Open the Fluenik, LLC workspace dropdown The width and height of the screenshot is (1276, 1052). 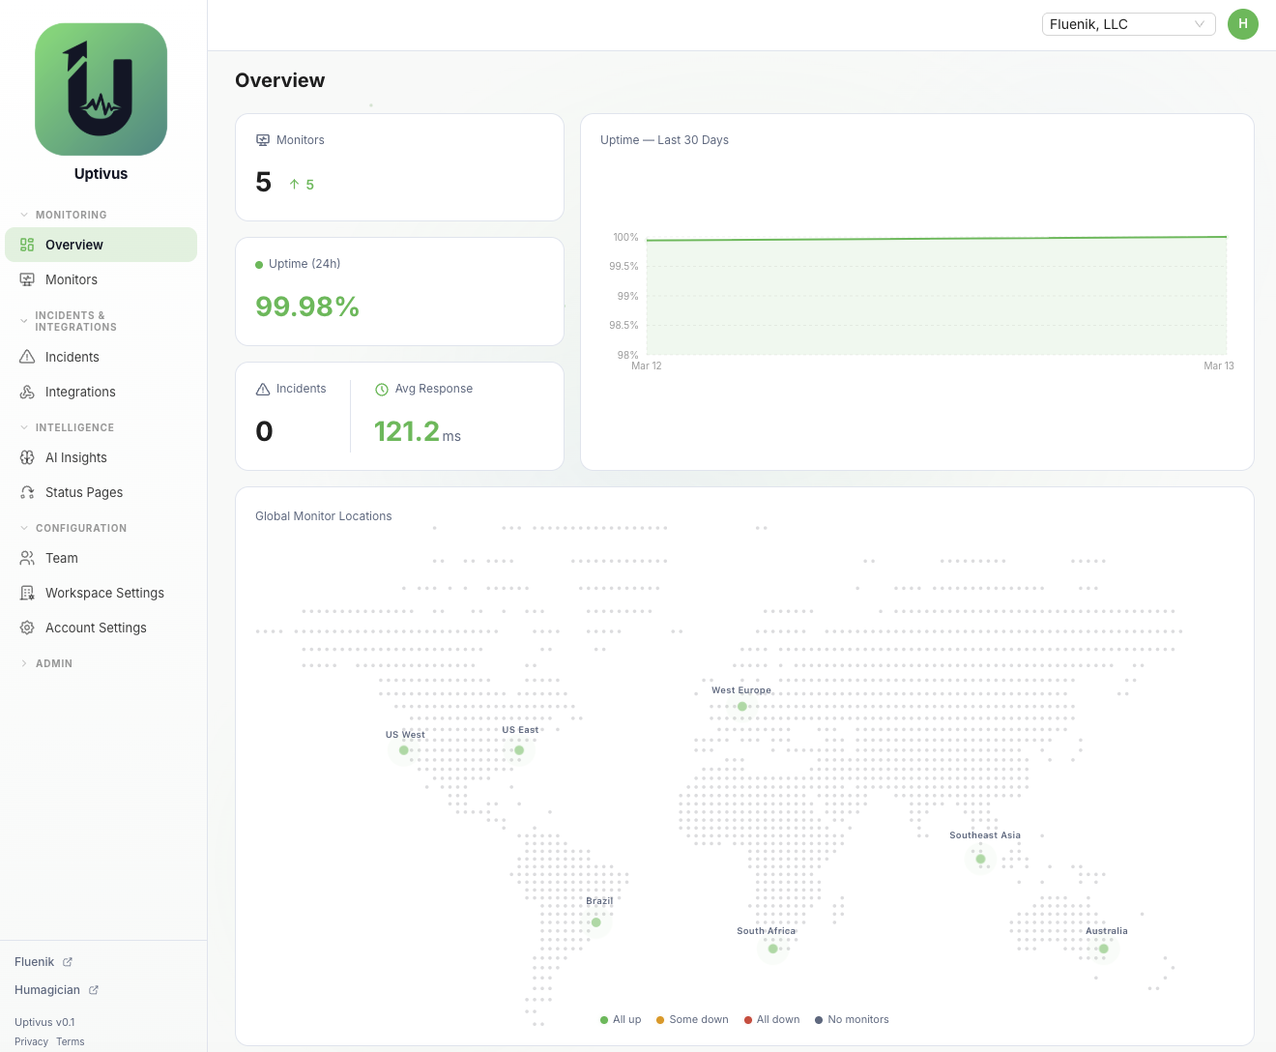coord(1128,24)
